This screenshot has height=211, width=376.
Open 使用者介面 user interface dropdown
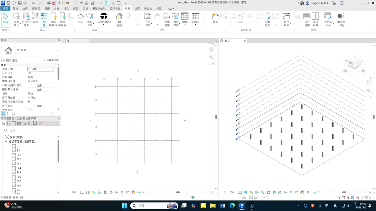coord(328,19)
